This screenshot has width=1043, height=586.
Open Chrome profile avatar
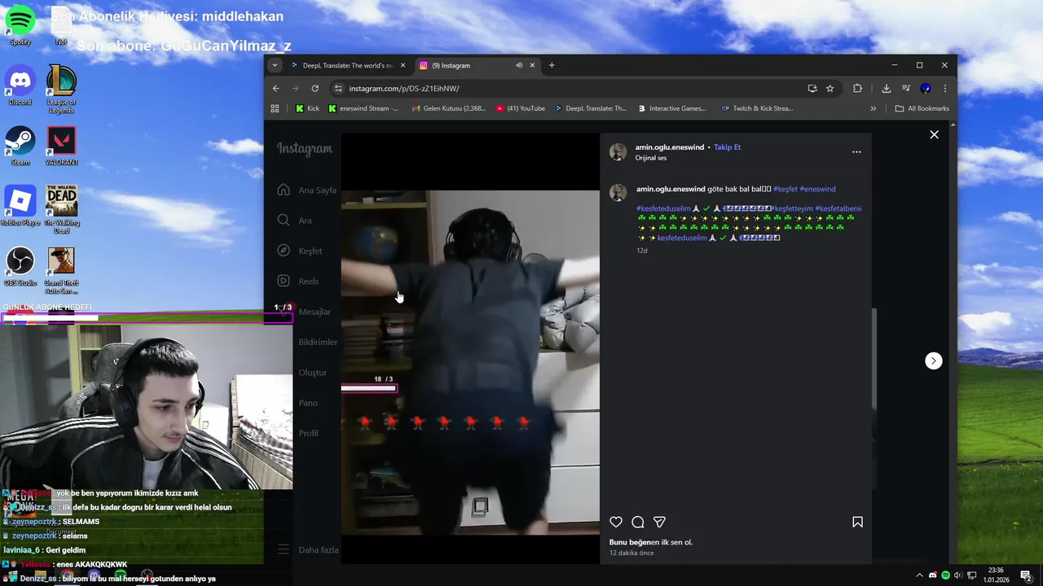[x=926, y=88]
